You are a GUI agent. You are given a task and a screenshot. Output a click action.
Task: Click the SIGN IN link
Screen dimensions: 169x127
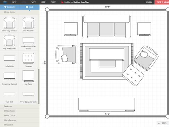149,2
